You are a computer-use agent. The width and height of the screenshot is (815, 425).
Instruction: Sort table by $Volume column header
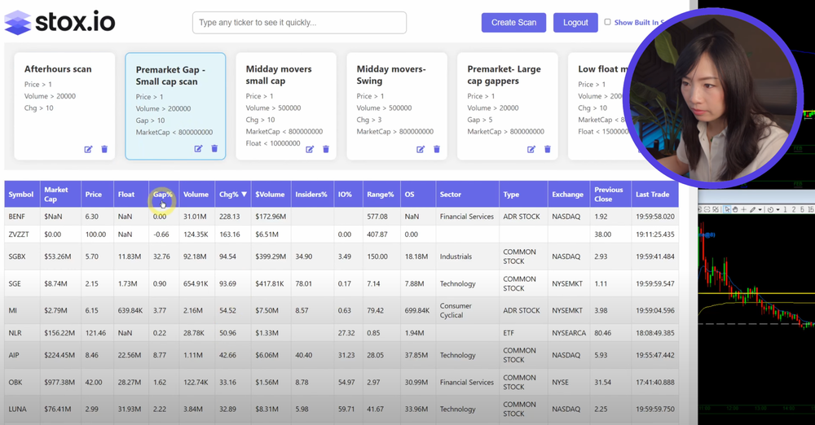(x=270, y=195)
